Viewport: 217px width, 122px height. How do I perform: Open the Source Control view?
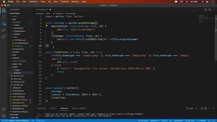click(4, 23)
